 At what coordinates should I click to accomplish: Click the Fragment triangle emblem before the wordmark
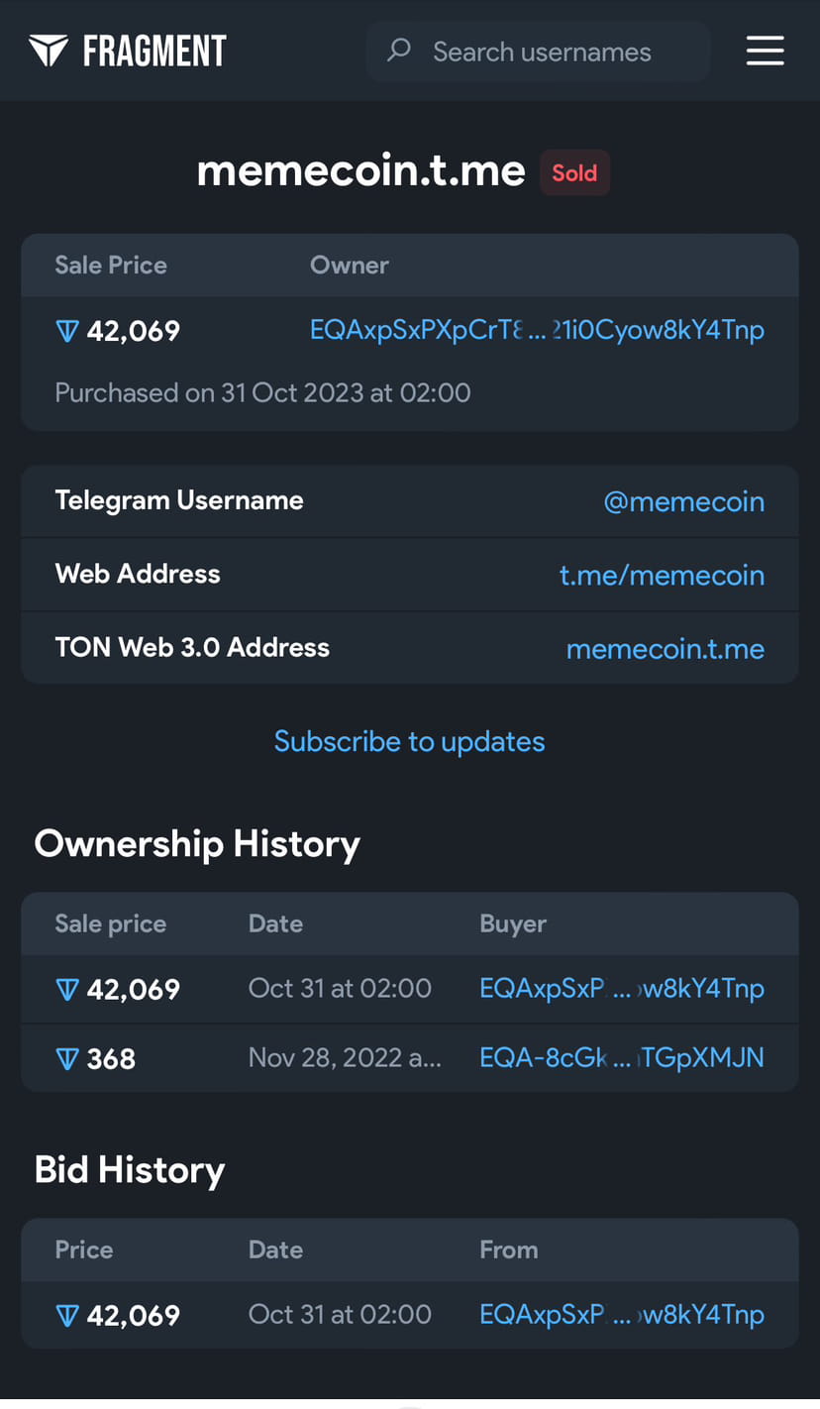tap(47, 50)
